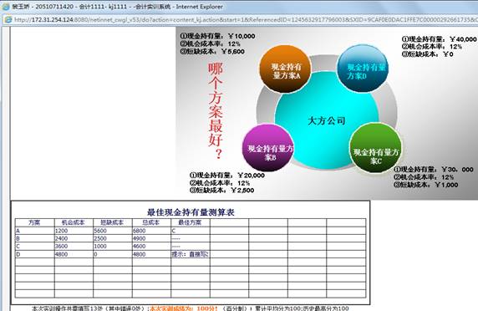Select the address bar URL field
Screen dimensions: 478x311
(x=244, y=19)
